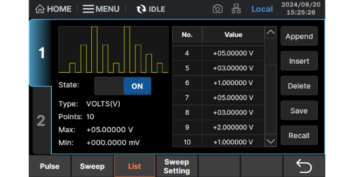354x177 pixels.
Task: Select channel 1 tab
Action: 41,53
